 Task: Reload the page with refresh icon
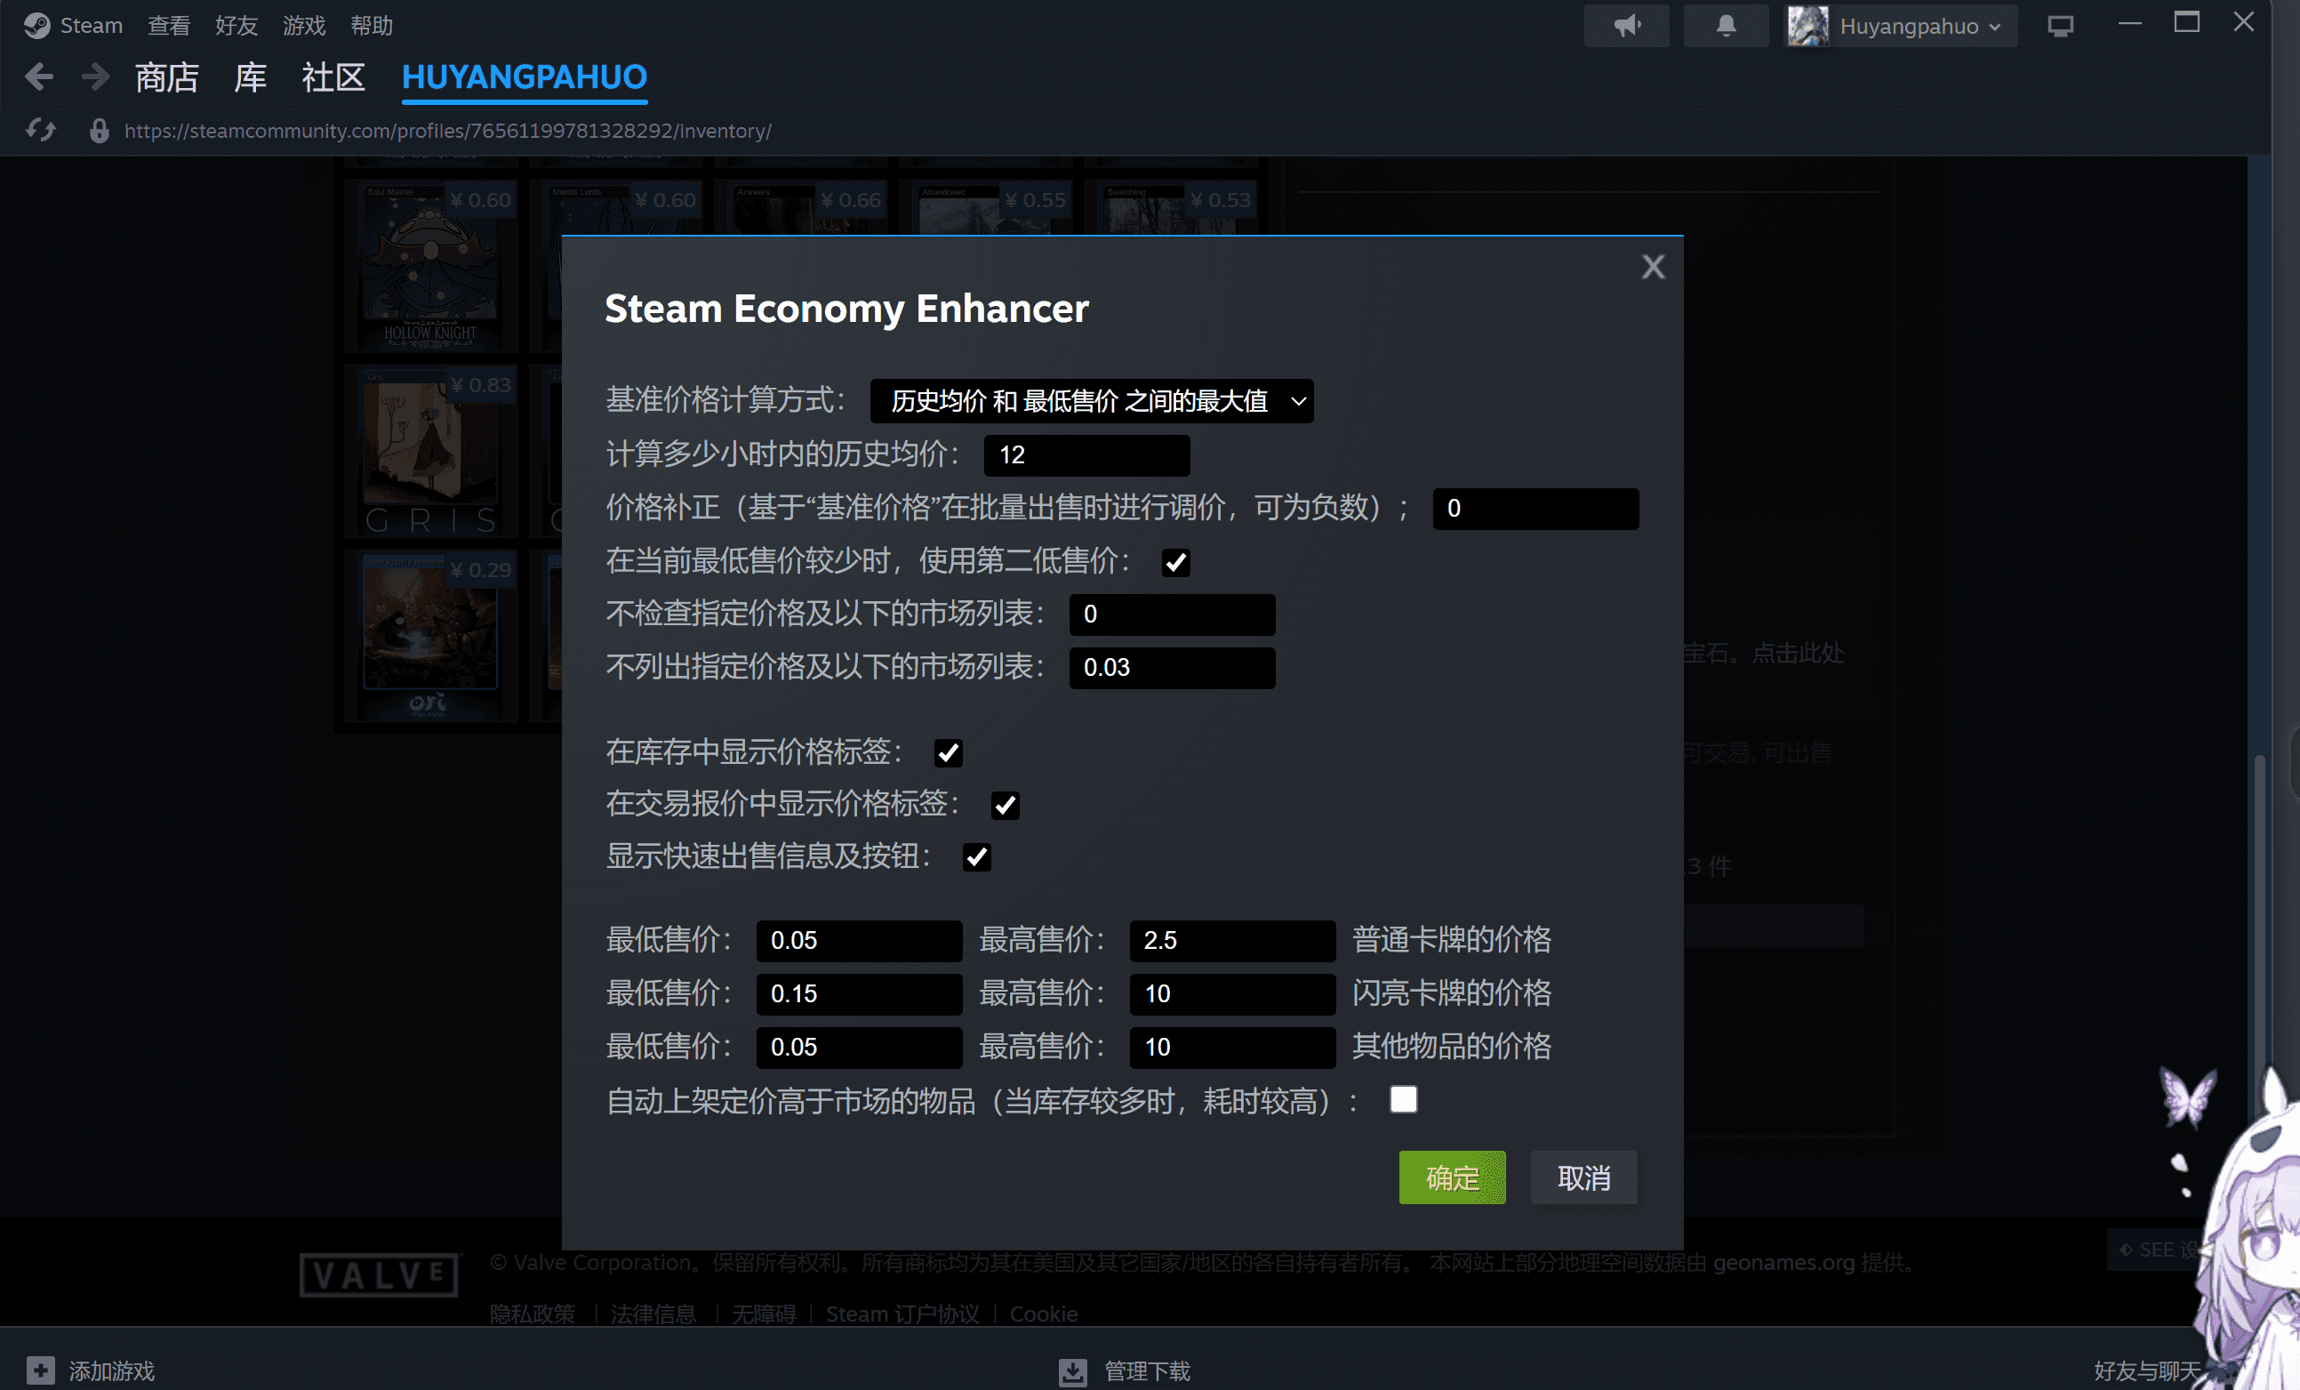40,131
